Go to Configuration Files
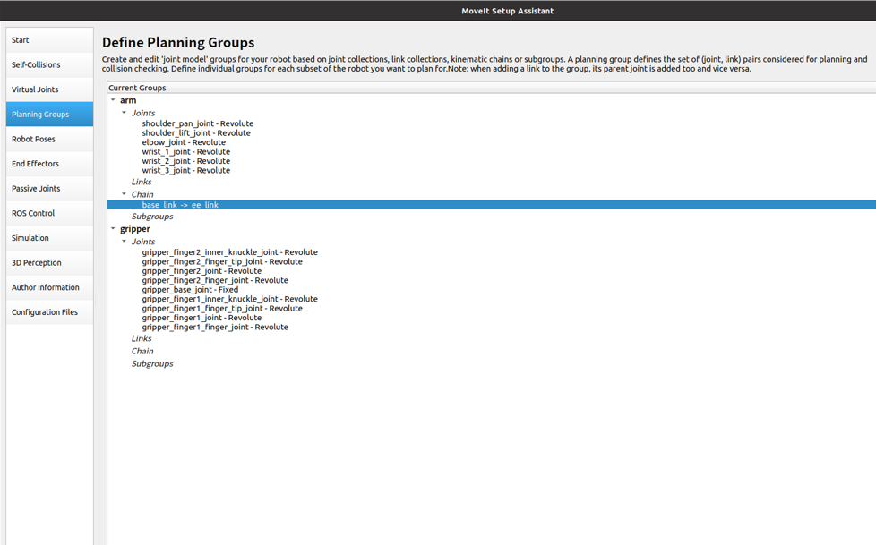This screenshot has width=876, height=545. 43,311
